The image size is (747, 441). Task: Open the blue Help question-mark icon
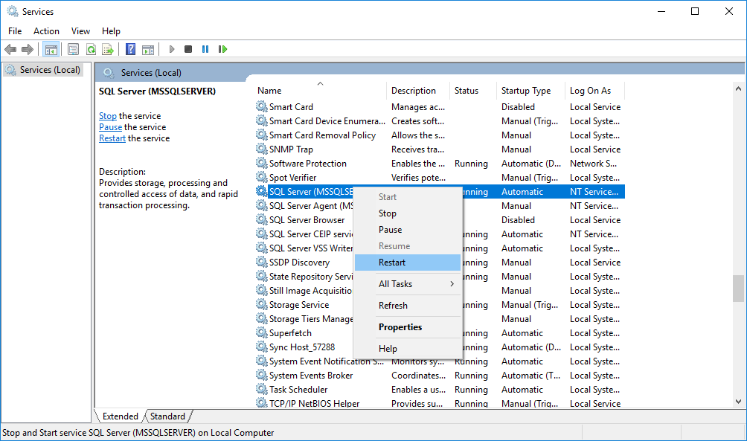point(130,49)
